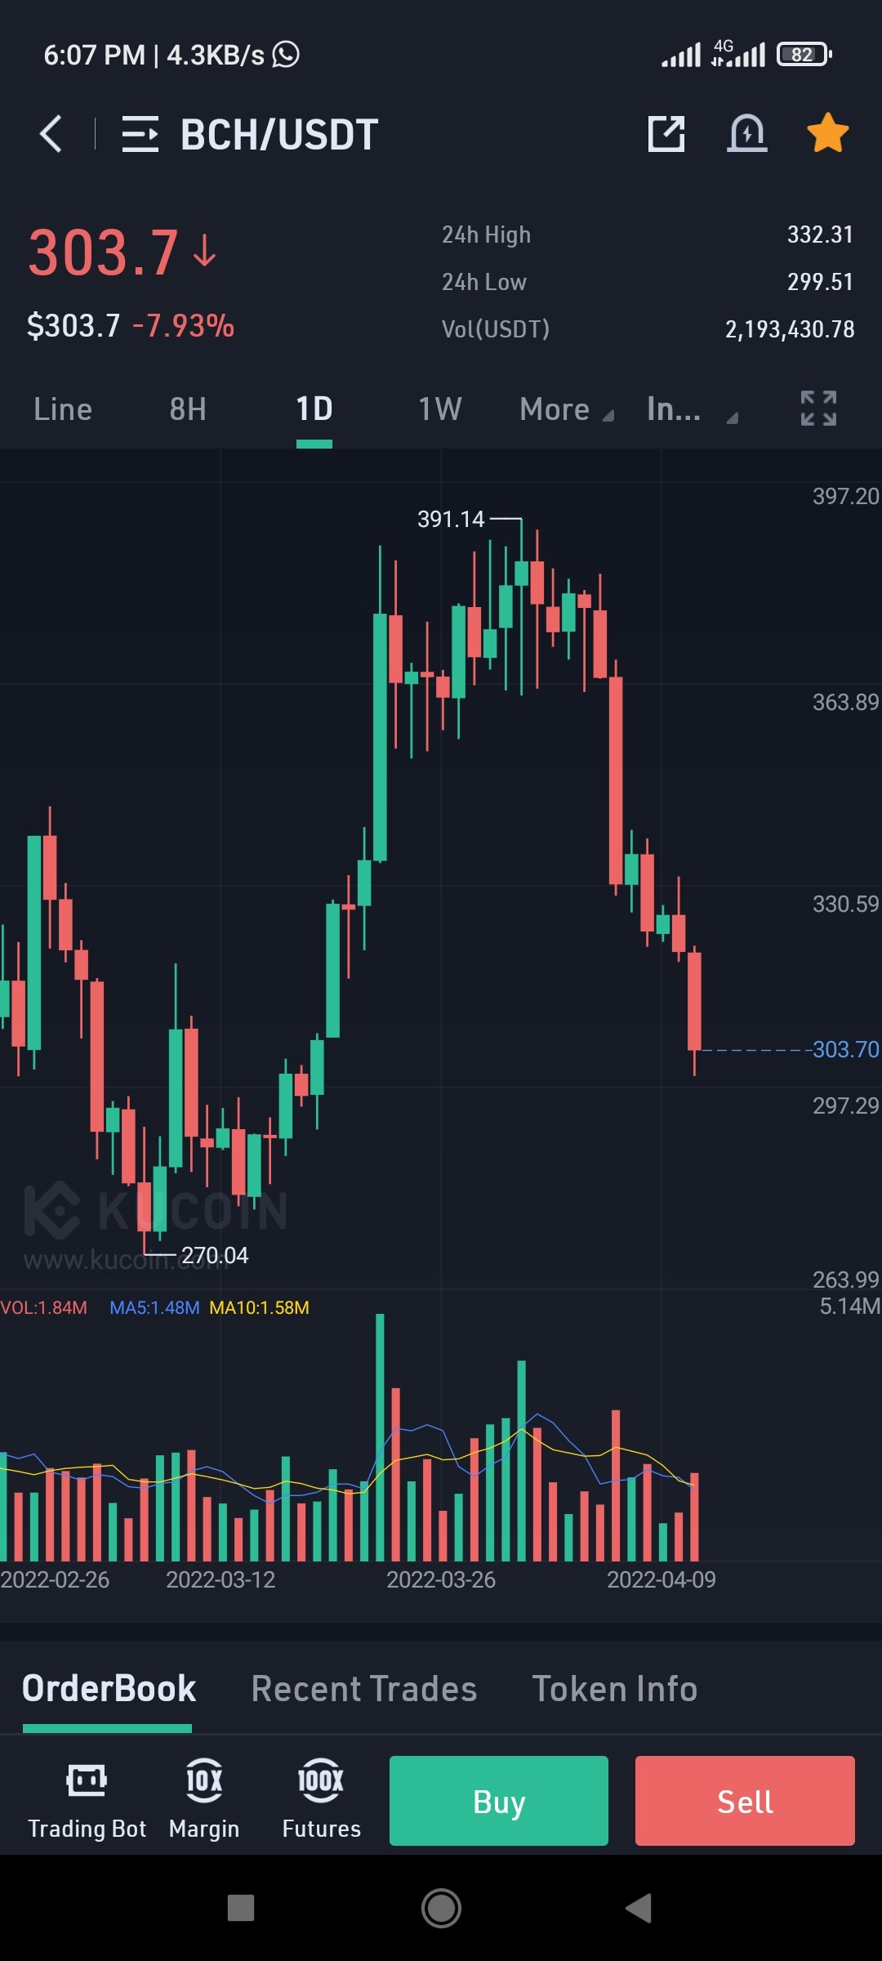Select the 1W timeframe
Viewport: 882px width, 1961px height.
[440, 409]
